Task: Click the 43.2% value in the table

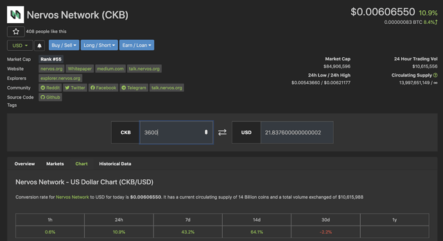Action: 188,232
